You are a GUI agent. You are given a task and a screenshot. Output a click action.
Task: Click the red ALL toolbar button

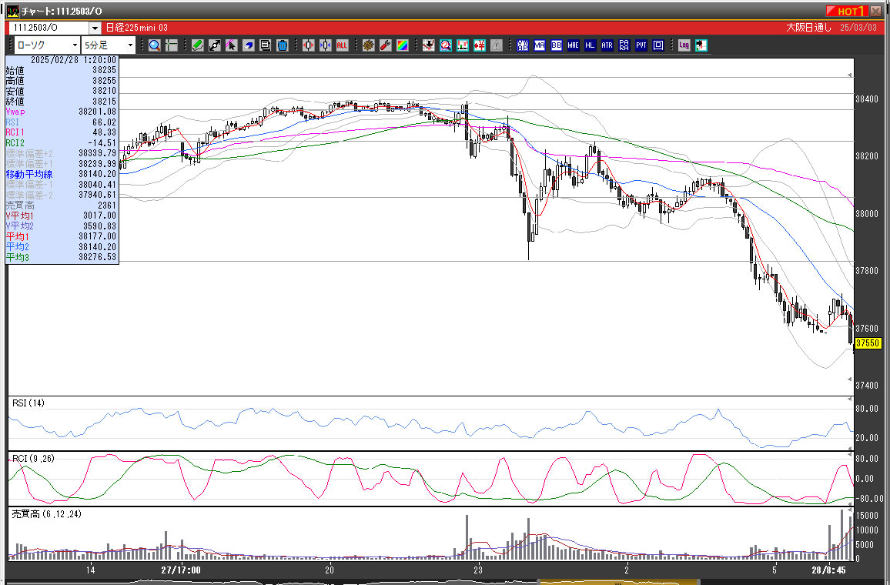[342, 45]
